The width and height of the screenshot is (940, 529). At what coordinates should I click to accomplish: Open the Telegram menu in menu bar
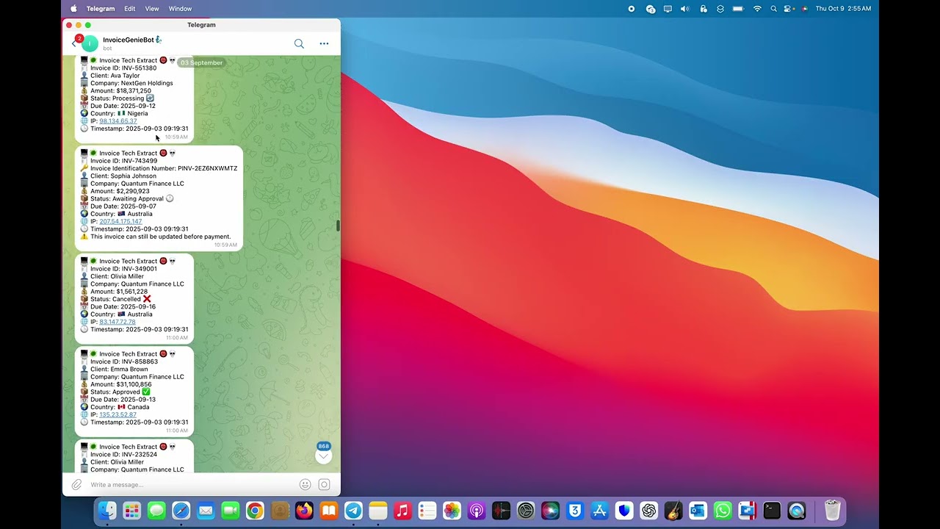(101, 9)
